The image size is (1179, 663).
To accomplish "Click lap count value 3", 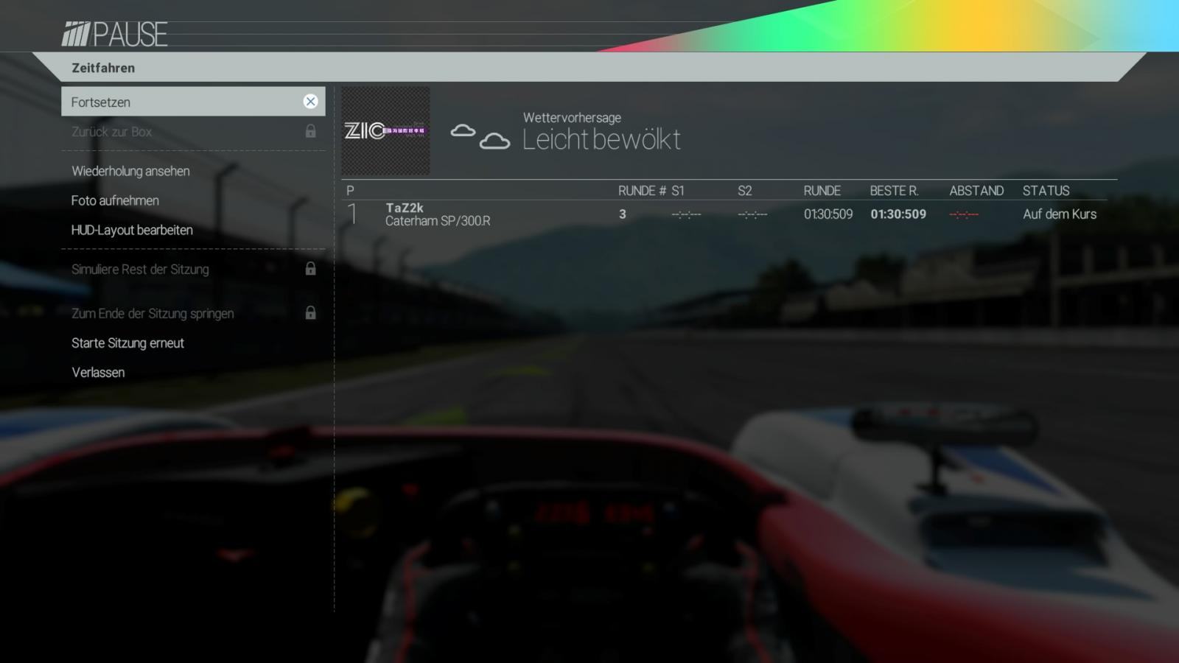I will pos(623,214).
